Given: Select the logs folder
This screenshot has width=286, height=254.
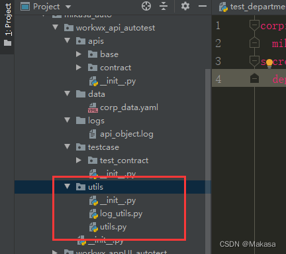Looking at the screenshot, I should coord(90,121).
